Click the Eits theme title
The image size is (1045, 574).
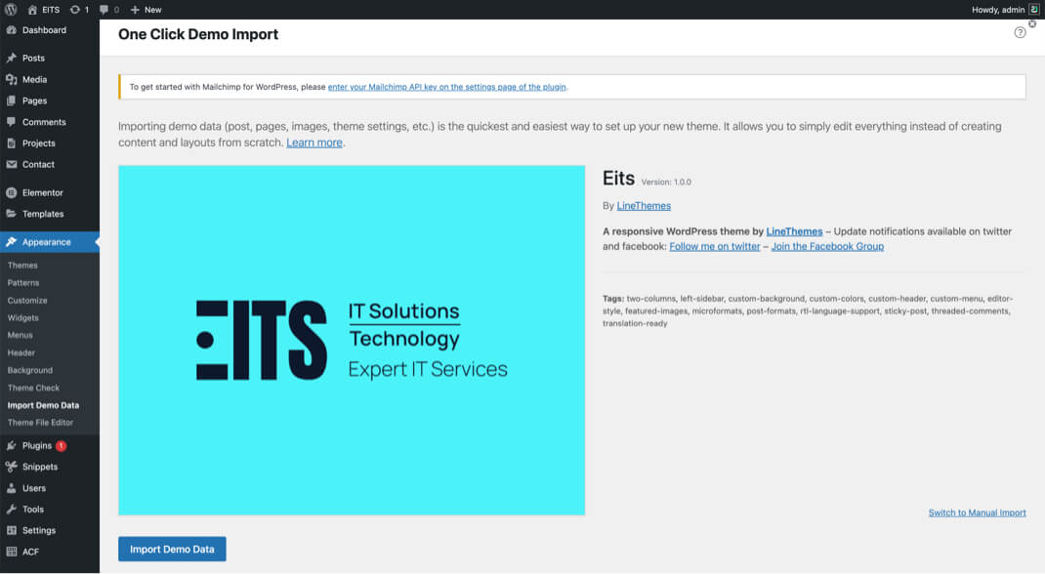[618, 179]
